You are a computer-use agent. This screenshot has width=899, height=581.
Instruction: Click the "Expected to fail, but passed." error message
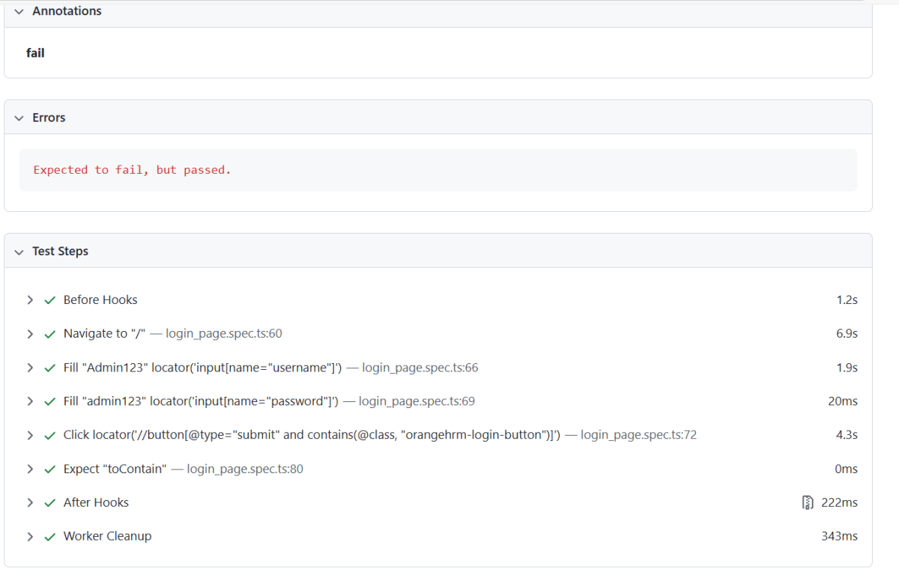132,170
